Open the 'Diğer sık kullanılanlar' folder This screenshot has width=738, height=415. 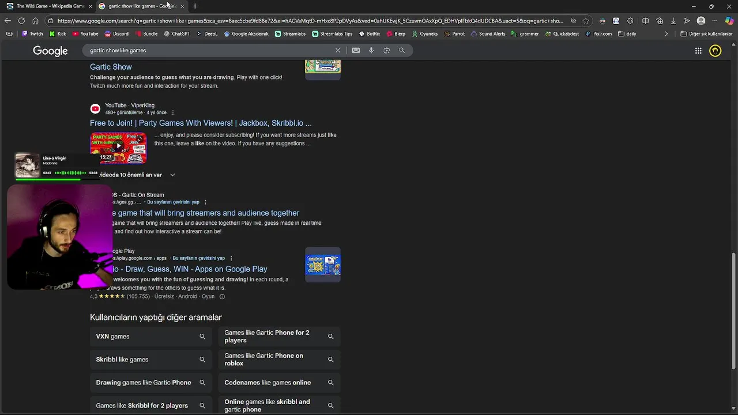click(706, 33)
